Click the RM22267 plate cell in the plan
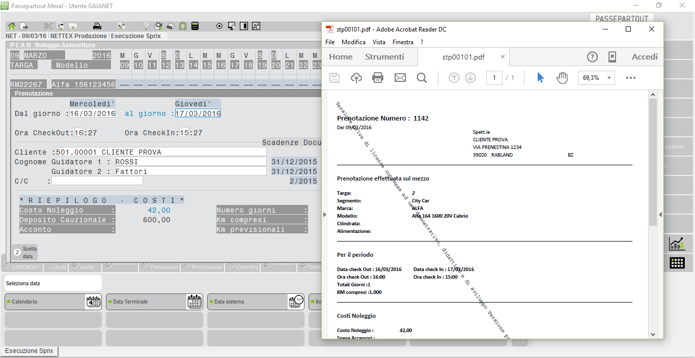 coord(29,84)
